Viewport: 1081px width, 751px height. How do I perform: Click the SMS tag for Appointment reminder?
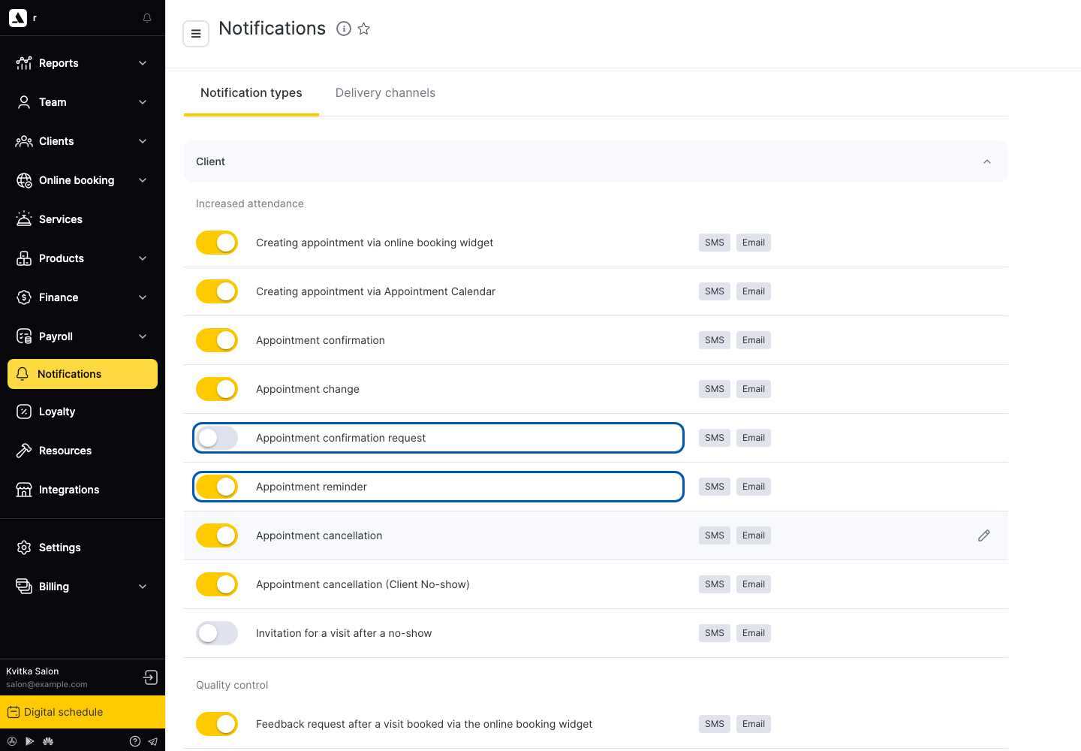coord(715,487)
